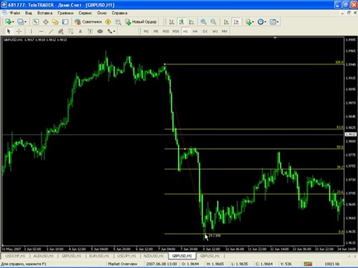Click the 1.9013 current price label on axis
Viewport: 358px width, 268px height.
[351, 134]
